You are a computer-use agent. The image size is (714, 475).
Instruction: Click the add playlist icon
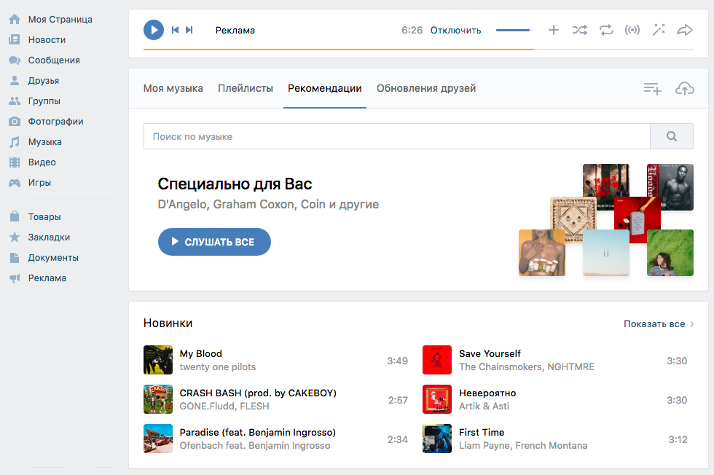point(652,88)
